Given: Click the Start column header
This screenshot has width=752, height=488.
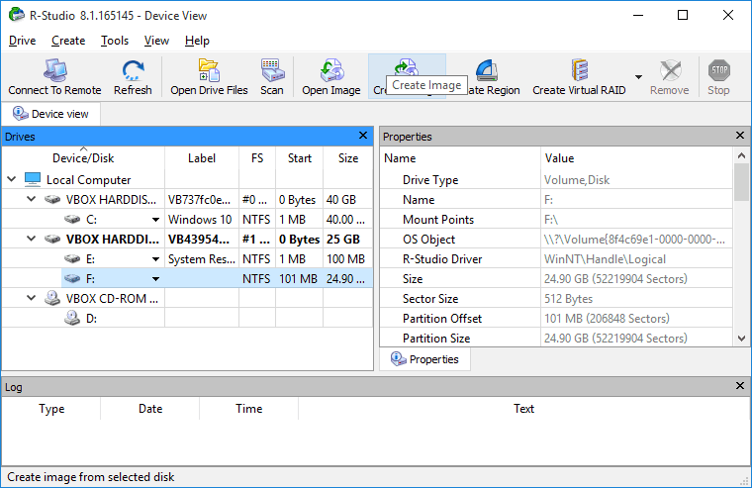Looking at the screenshot, I should point(299,157).
